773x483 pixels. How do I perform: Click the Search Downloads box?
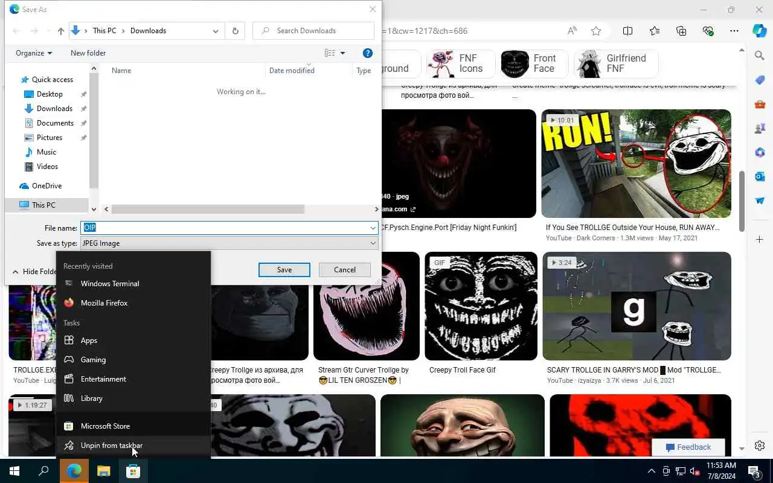(x=313, y=31)
